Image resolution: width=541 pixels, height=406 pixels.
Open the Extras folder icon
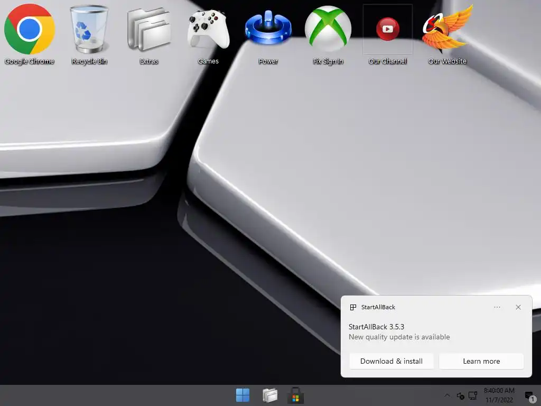click(x=148, y=34)
